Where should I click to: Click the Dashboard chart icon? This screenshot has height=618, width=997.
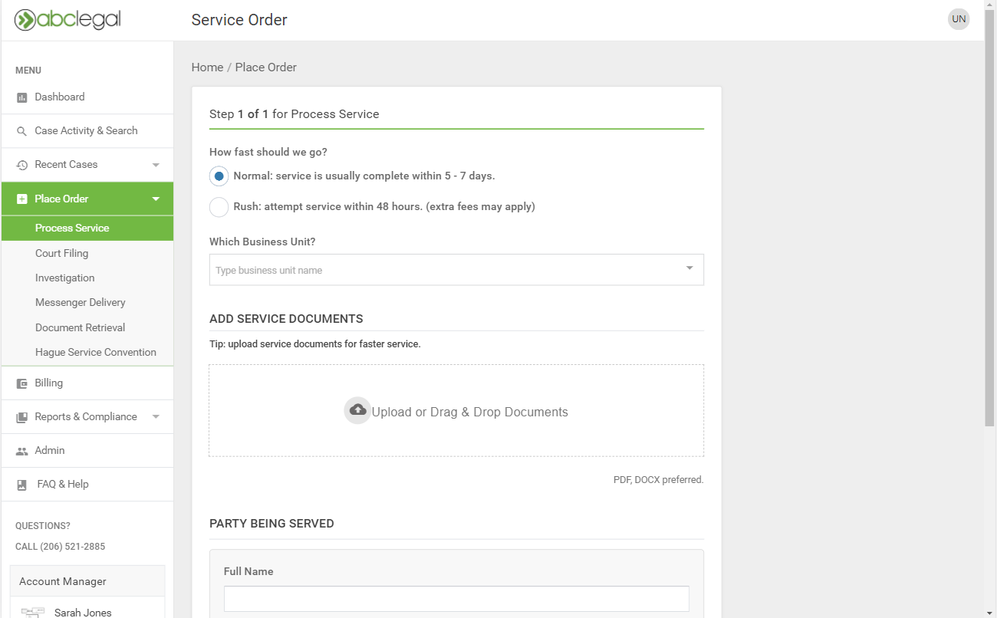[22, 97]
